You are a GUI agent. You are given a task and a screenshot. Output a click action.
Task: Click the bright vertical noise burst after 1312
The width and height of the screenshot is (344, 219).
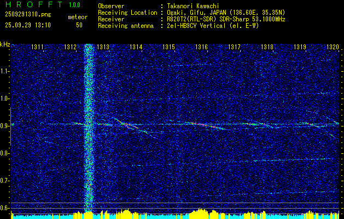click(89, 128)
